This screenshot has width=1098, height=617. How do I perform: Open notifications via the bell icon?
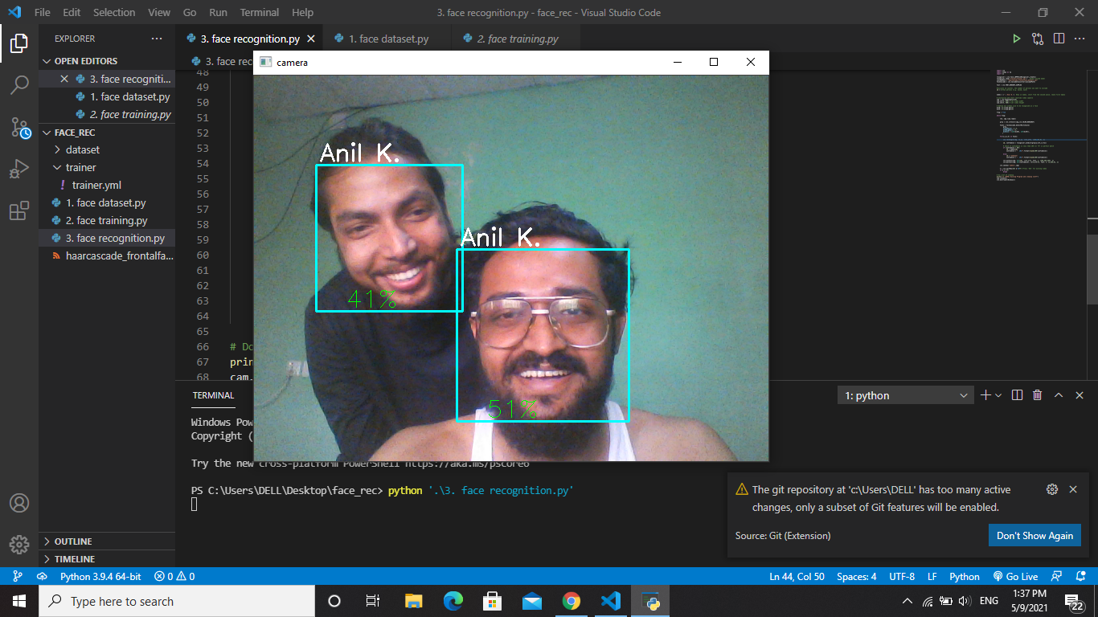(1080, 576)
